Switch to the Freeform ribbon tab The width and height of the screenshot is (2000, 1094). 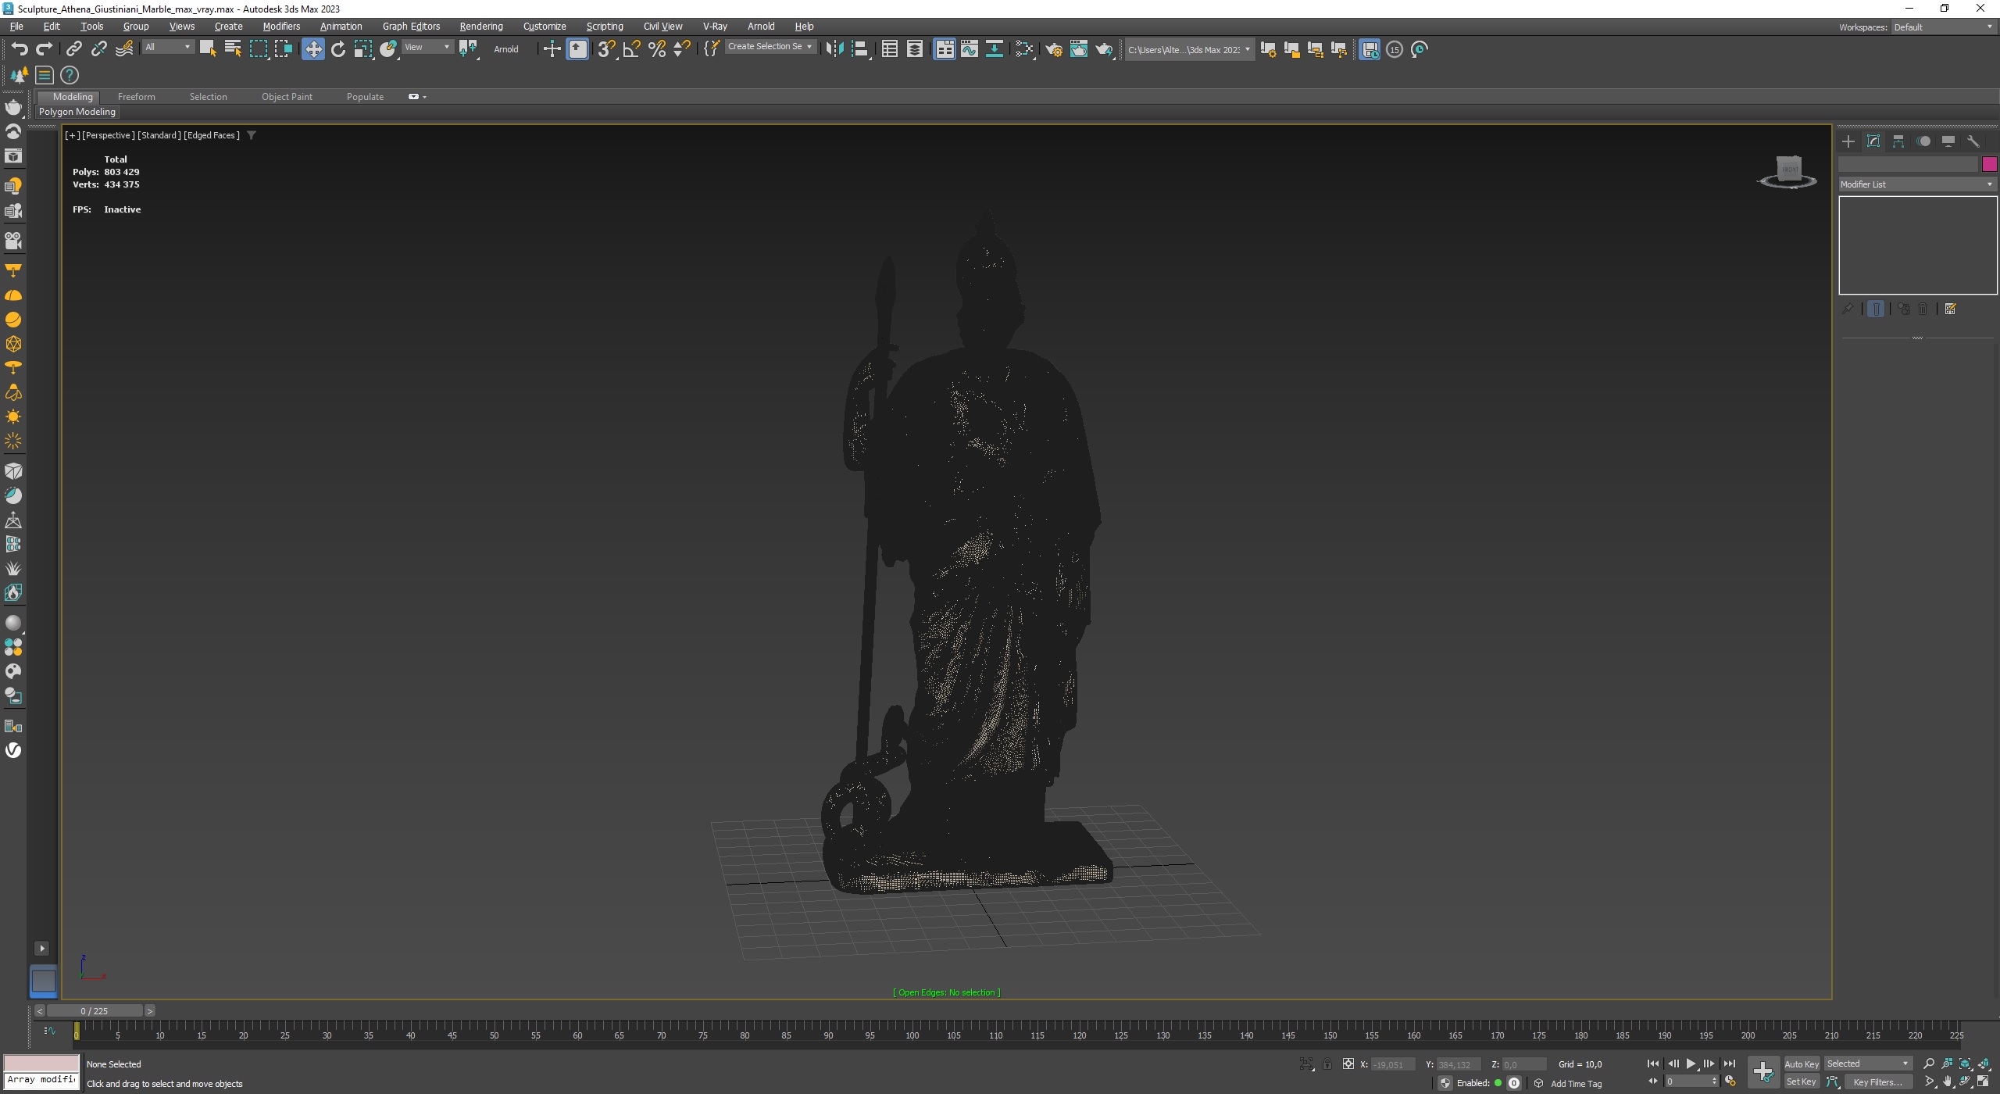[x=137, y=97]
